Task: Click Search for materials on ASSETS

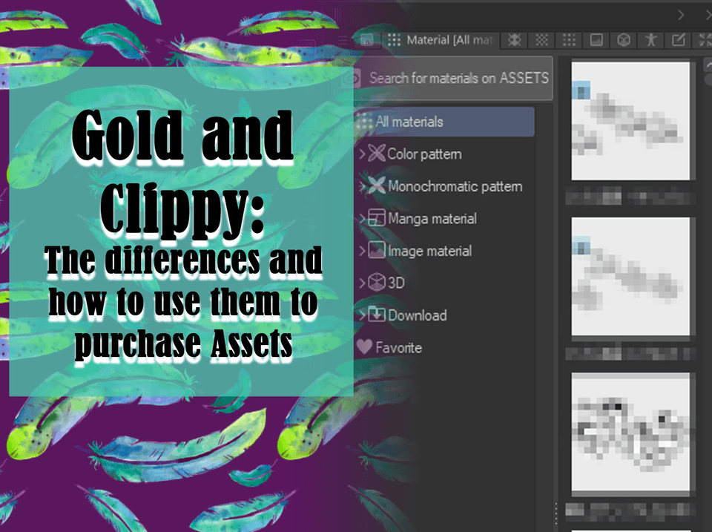Action: 454,78
